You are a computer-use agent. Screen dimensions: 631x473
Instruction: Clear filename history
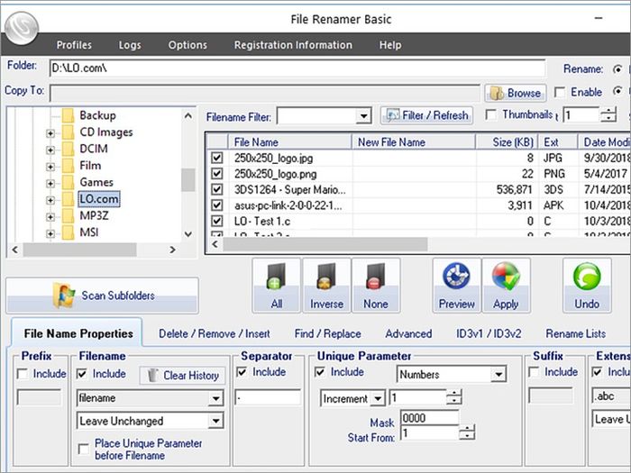pyautogui.click(x=183, y=376)
